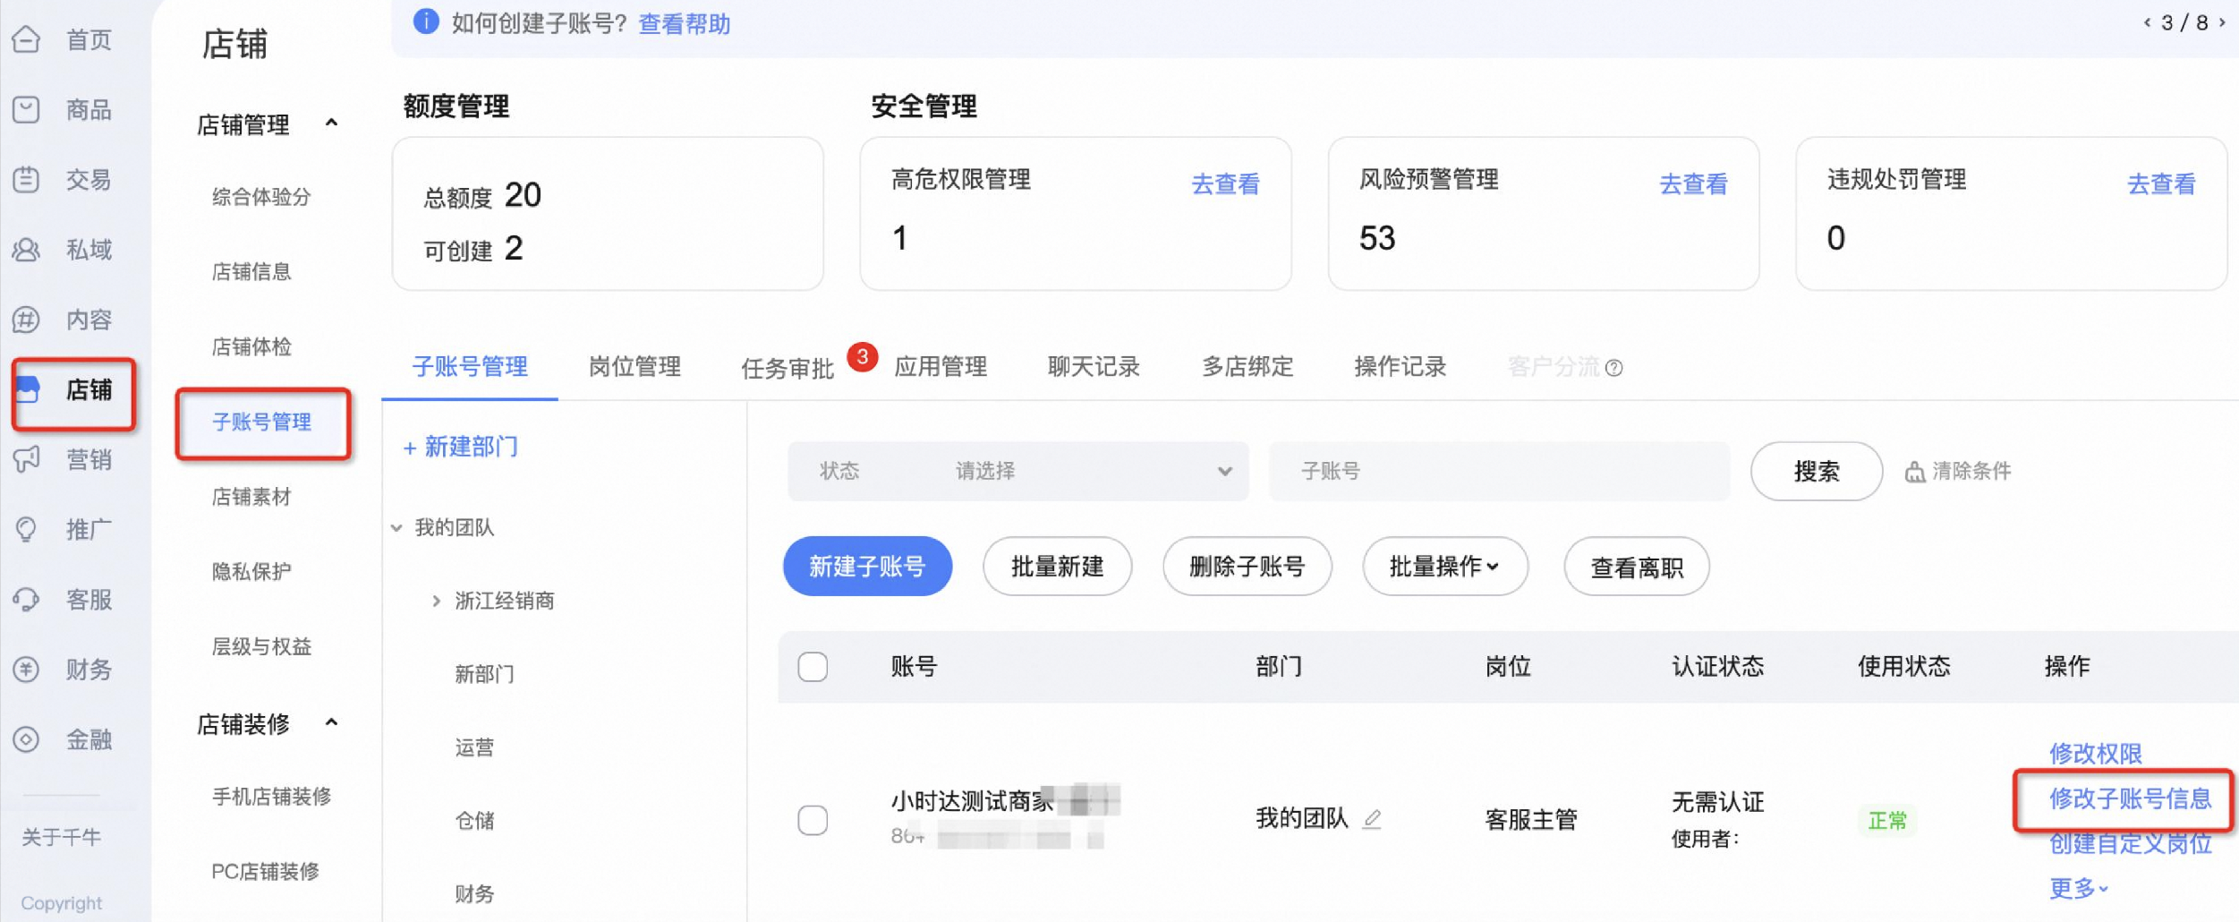The width and height of the screenshot is (2239, 922).
Task: Click 去查看 for 高危权限管理
Action: coord(1226,184)
